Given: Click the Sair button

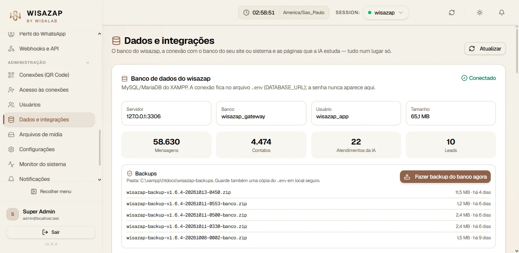Looking at the screenshot, I should tap(51, 232).
